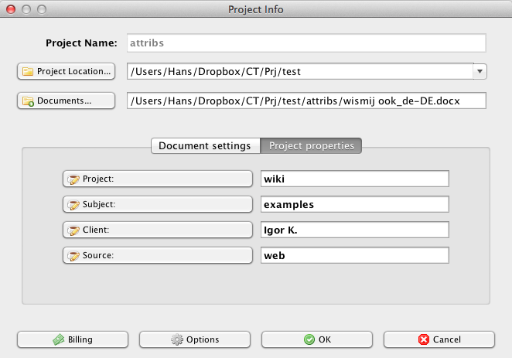Click the edit icon beside Project
The image size is (512, 358).
coord(74,179)
